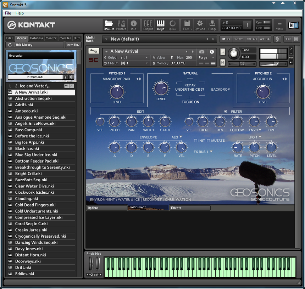Open the Files save/load dropdown
Screen dimensions: 305x289
(187, 25)
